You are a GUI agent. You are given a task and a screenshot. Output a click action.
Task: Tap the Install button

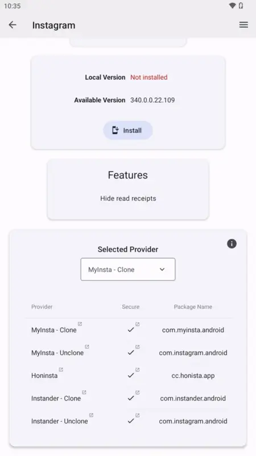tap(128, 131)
